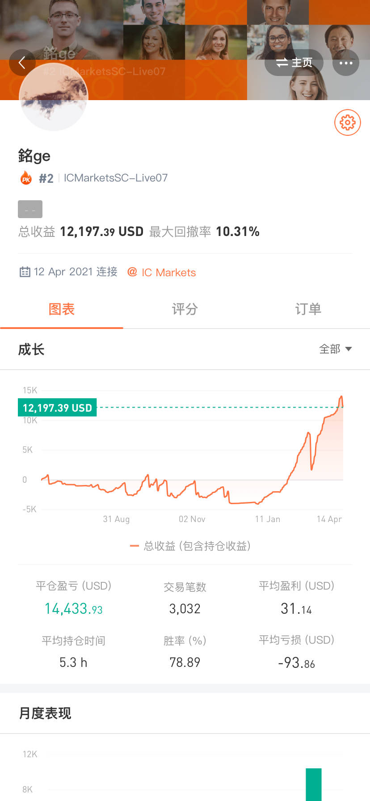The image size is (370, 801).
Task: Open settings via the orange gear icon
Action: (x=347, y=122)
